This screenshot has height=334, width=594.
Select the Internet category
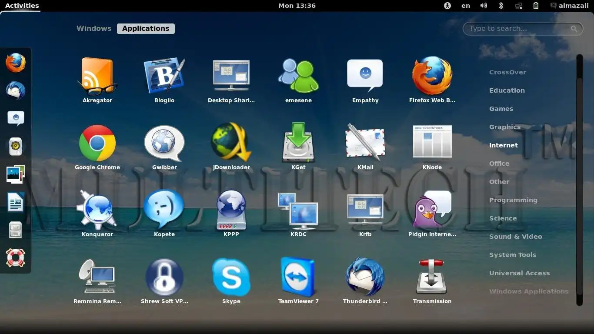tap(504, 145)
